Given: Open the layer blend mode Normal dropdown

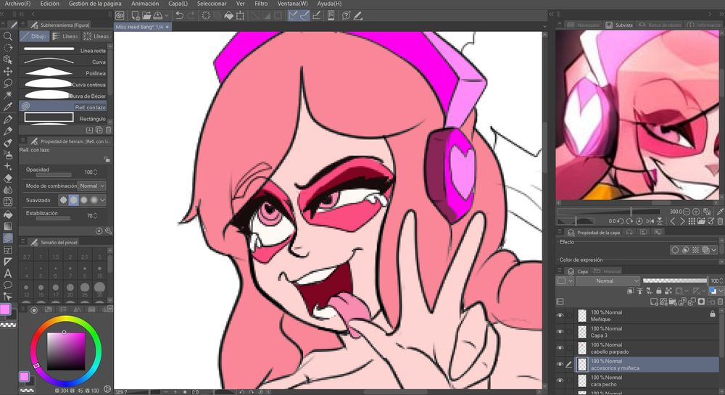Looking at the screenshot, I should coord(608,281).
